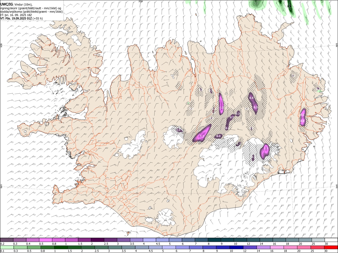The height and width of the screenshot is (253, 338).
Task: Click the deep blue 10 swatch in the bottom legend row
Action: point(237,247)
